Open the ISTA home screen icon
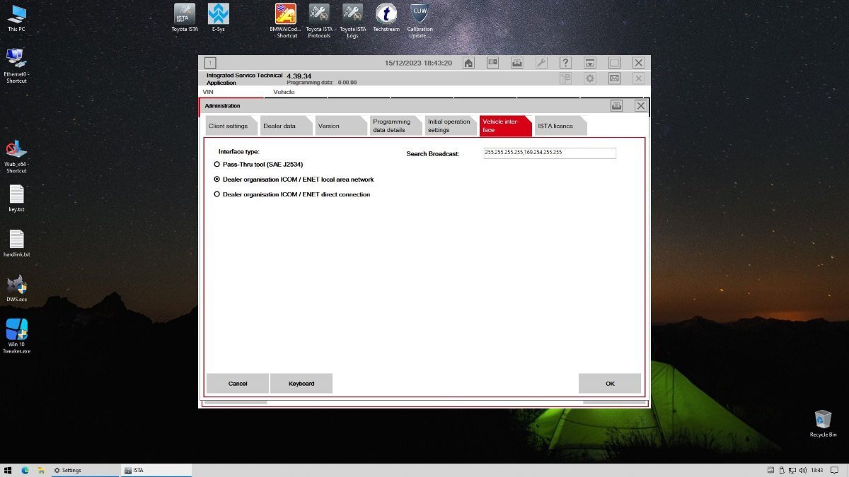 click(x=468, y=62)
